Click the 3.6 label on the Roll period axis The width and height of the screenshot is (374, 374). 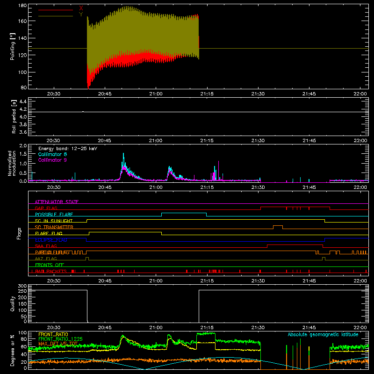[23, 132]
